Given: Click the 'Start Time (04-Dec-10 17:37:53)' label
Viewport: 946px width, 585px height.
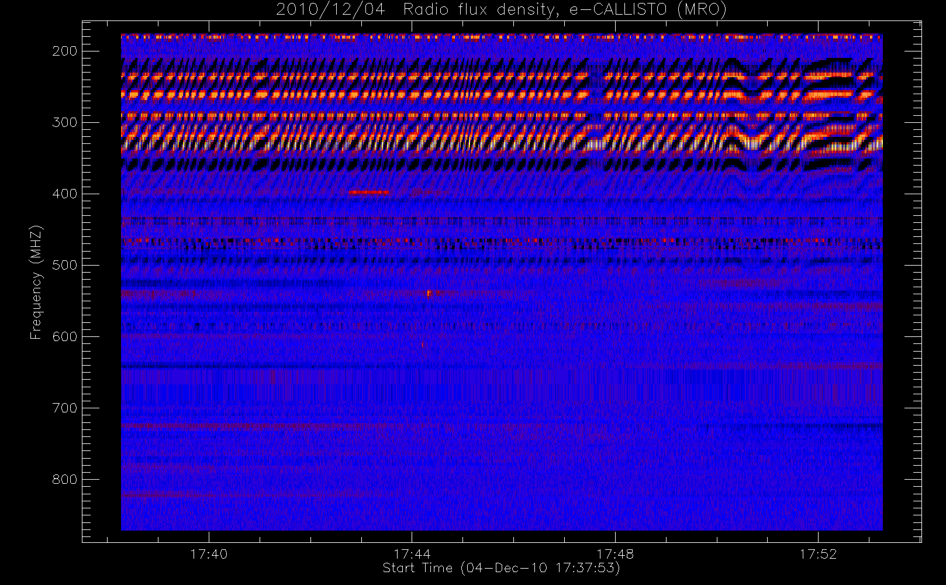Looking at the screenshot, I should tap(501, 567).
